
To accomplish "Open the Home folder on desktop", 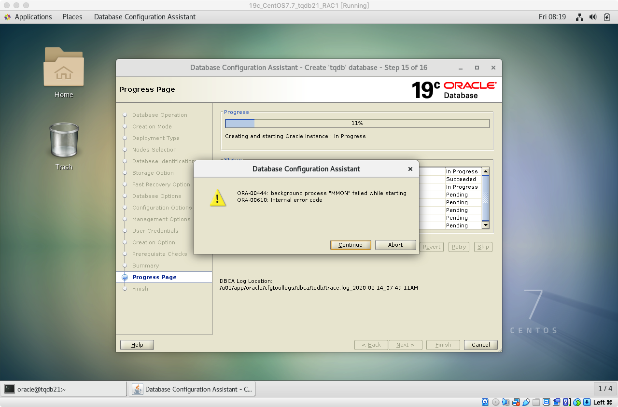I will coord(64,67).
